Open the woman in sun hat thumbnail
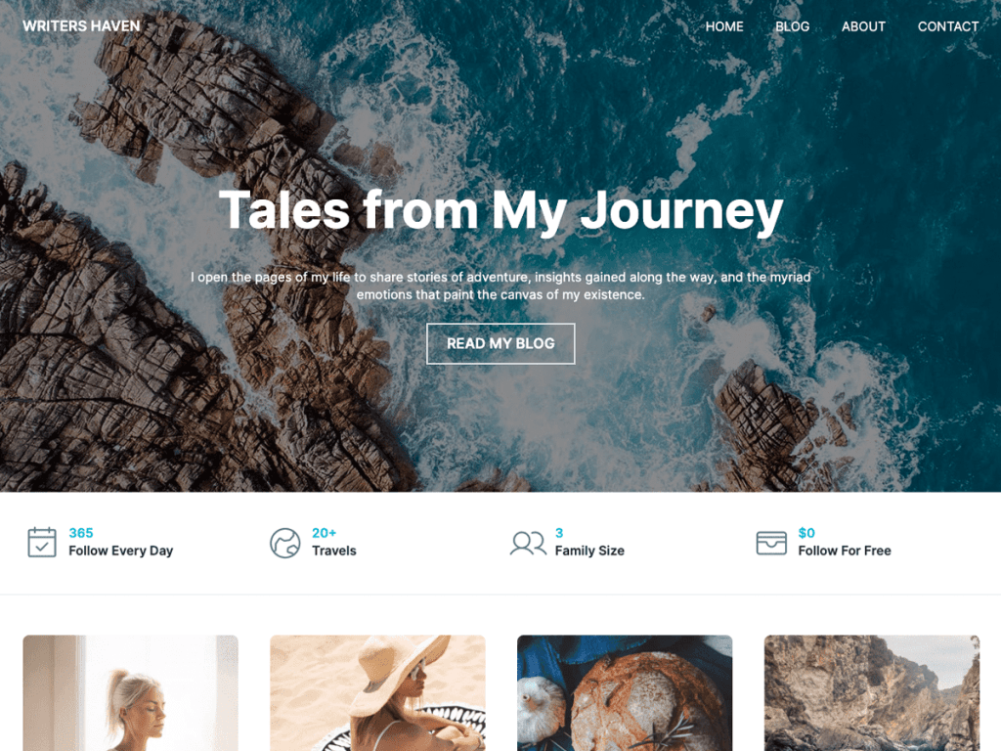 pos(377,693)
